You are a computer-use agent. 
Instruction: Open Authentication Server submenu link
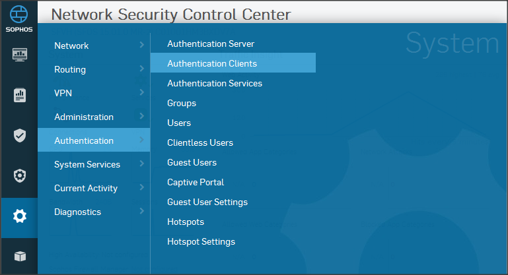click(x=211, y=44)
